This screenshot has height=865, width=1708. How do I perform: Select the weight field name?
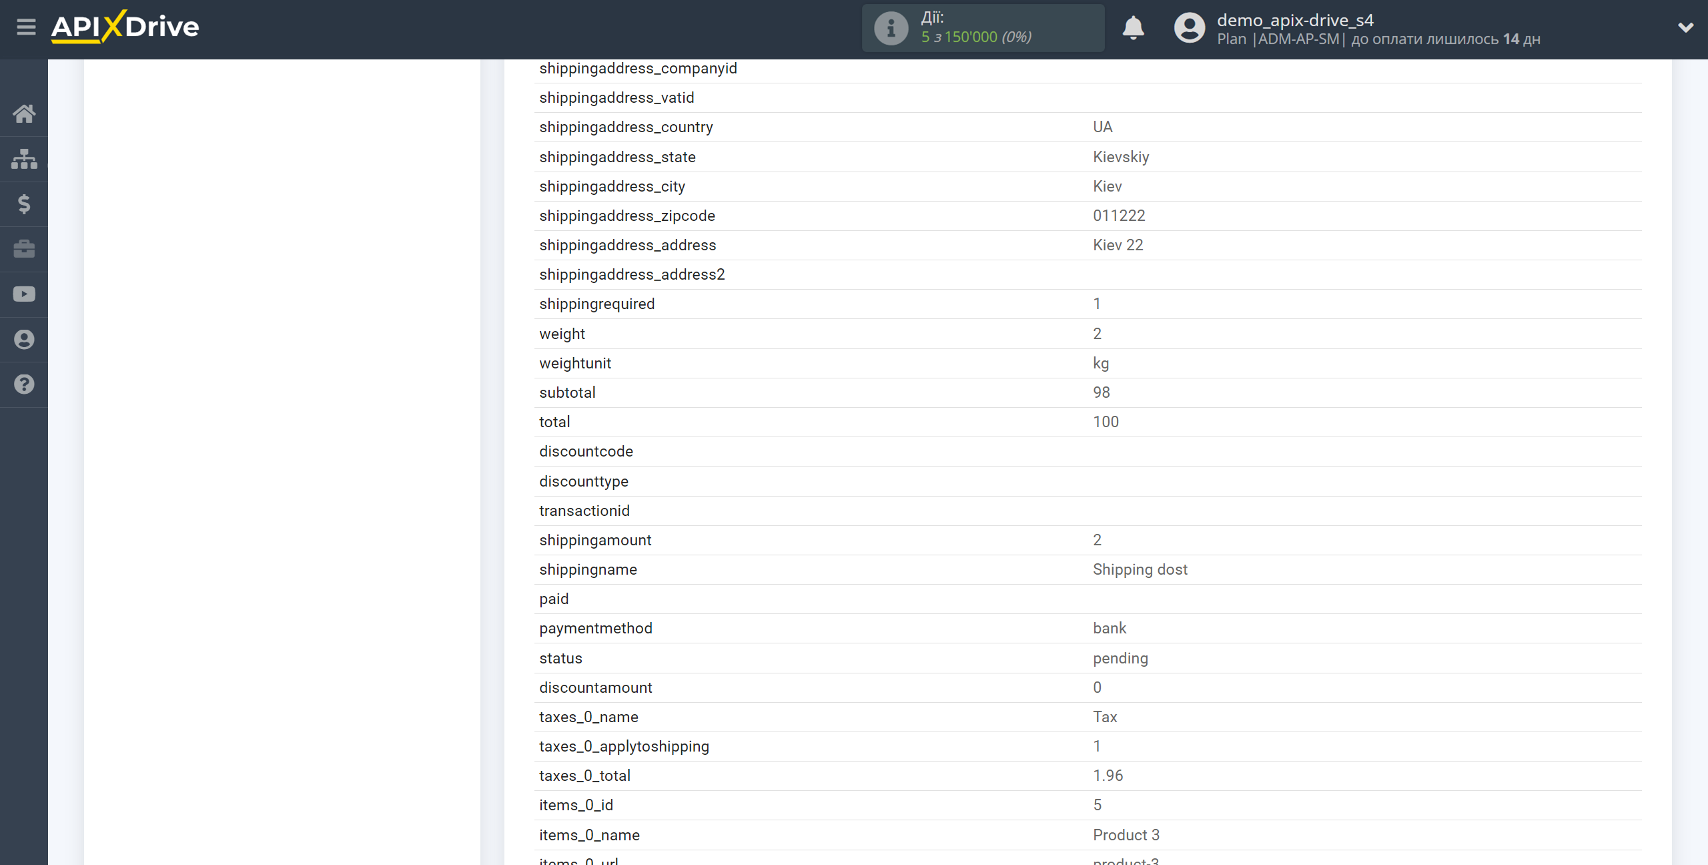pyautogui.click(x=562, y=334)
